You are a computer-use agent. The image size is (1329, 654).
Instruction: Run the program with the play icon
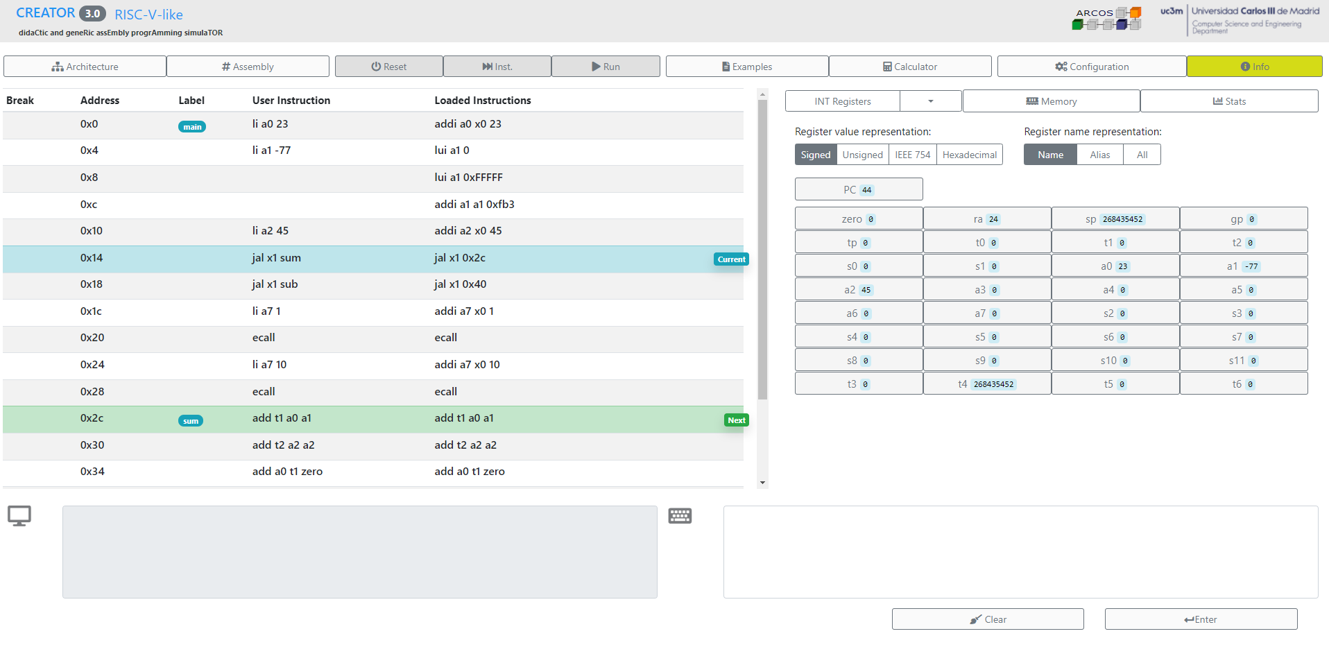[x=605, y=66]
